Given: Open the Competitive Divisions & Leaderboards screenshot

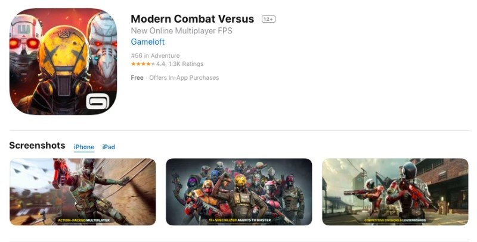Looking at the screenshot, I should click(395, 192).
